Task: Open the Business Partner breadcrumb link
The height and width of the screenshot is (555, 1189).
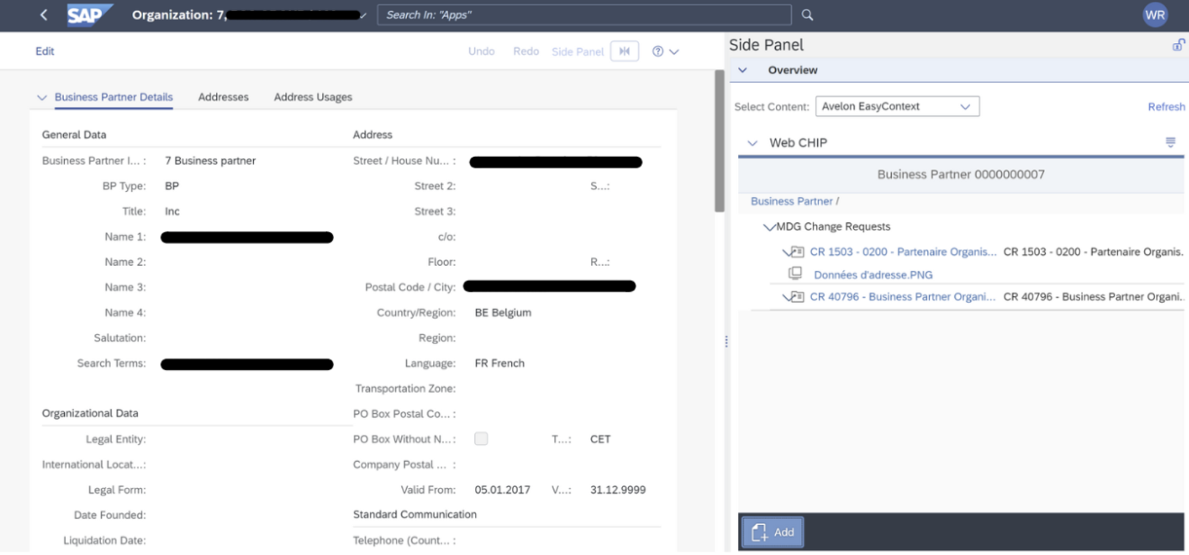Action: tap(791, 201)
